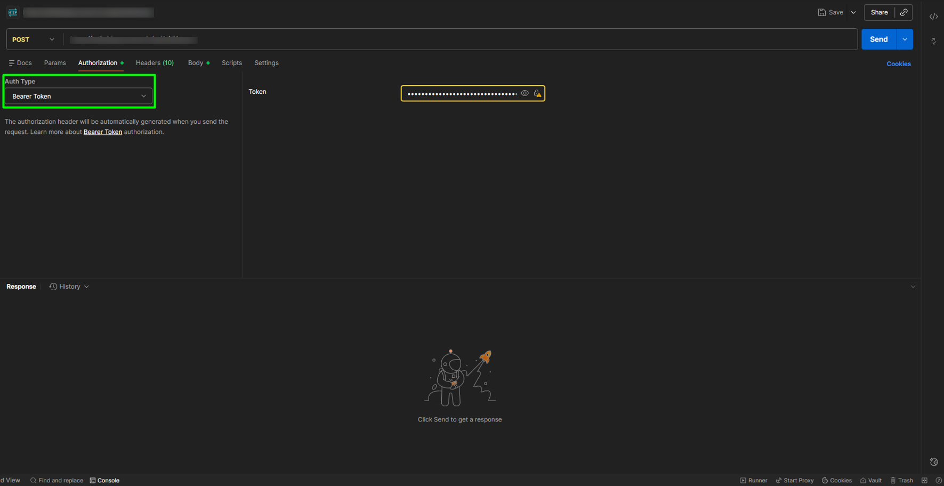The height and width of the screenshot is (486, 944).
Task: Switch to the Body tab
Action: [196, 63]
